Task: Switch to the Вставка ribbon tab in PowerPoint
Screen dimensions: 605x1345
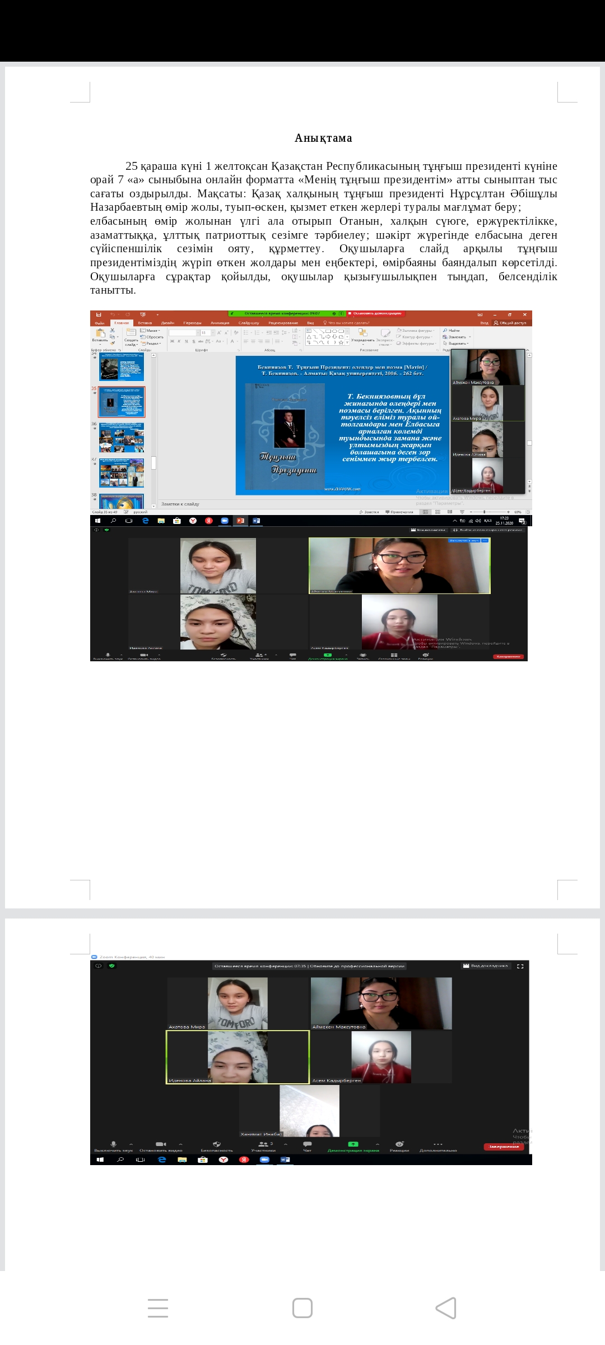Action: coord(145,323)
